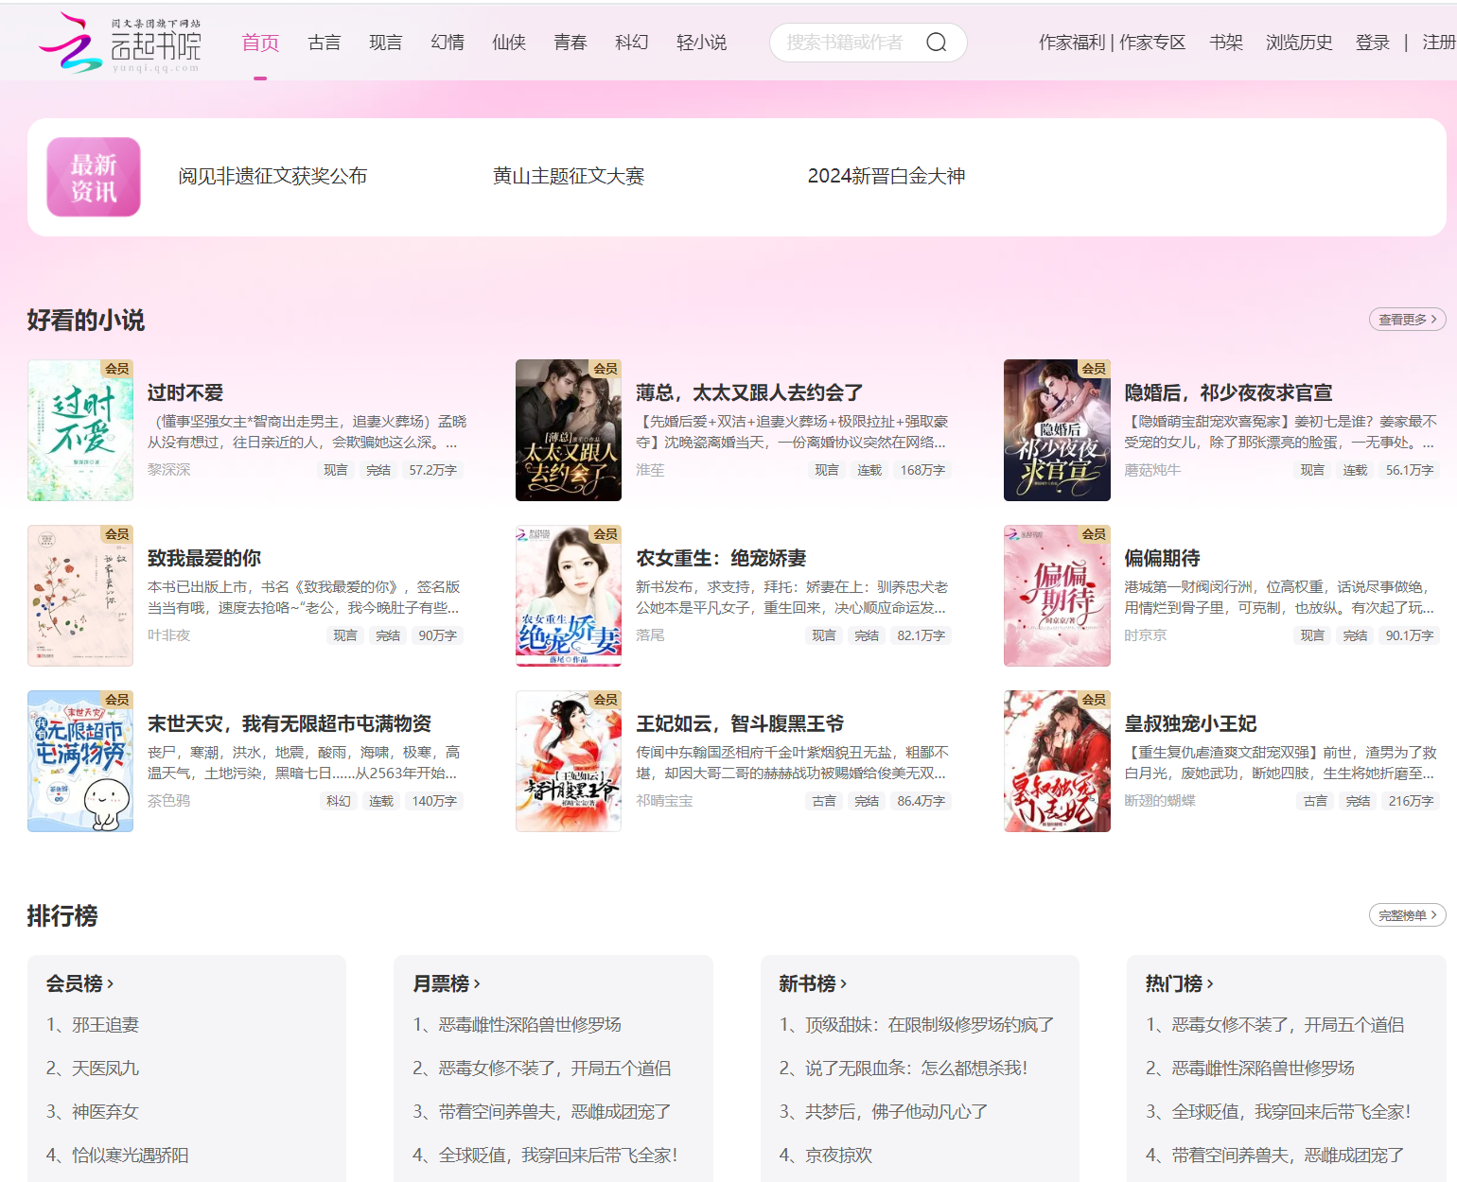Open 阅见非遗征文获奖公布 news link
Image resolution: width=1457 pixels, height=1182 pixels.
click(x=272, y=177)
